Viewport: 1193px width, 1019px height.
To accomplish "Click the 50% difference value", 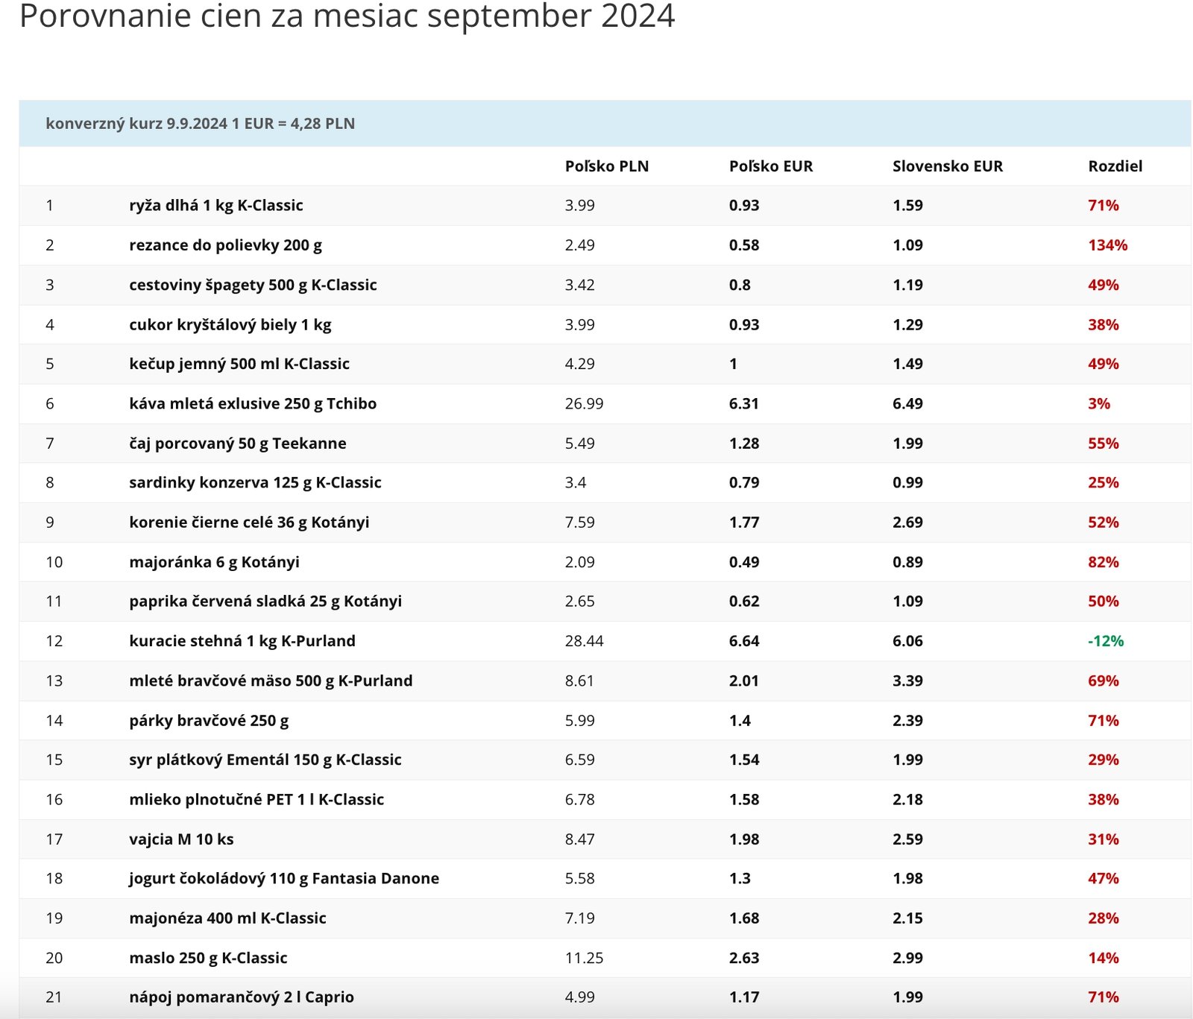I will [1104, 601].
